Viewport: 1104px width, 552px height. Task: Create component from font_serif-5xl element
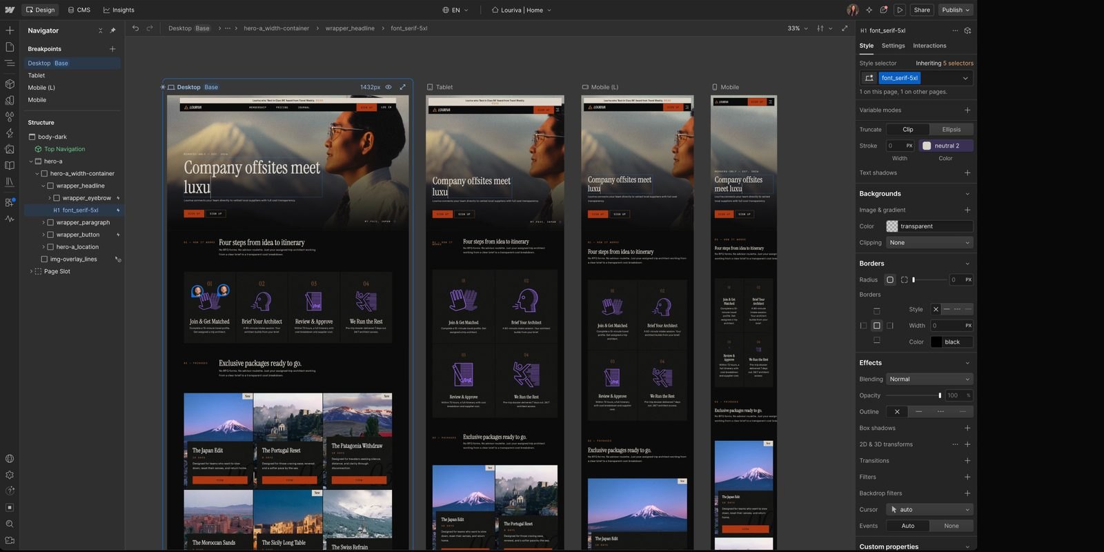pos(967,30)
